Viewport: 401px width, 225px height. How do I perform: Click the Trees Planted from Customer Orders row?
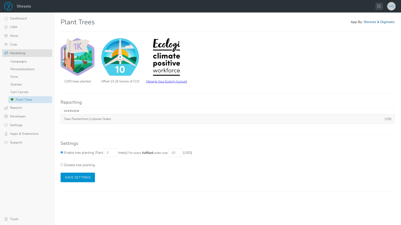click(228, 119)
